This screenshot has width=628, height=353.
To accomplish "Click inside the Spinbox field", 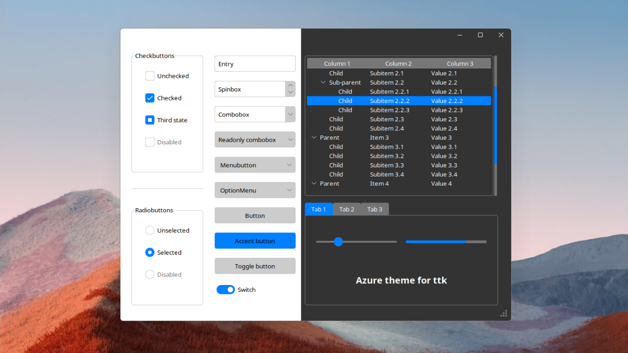I will (x=250, y=89).
